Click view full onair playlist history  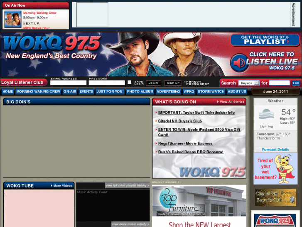pyautogui.click(x=127, y=185)
